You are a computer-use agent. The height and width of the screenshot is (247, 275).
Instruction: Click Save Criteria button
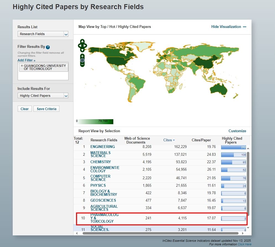pos(46,109)
